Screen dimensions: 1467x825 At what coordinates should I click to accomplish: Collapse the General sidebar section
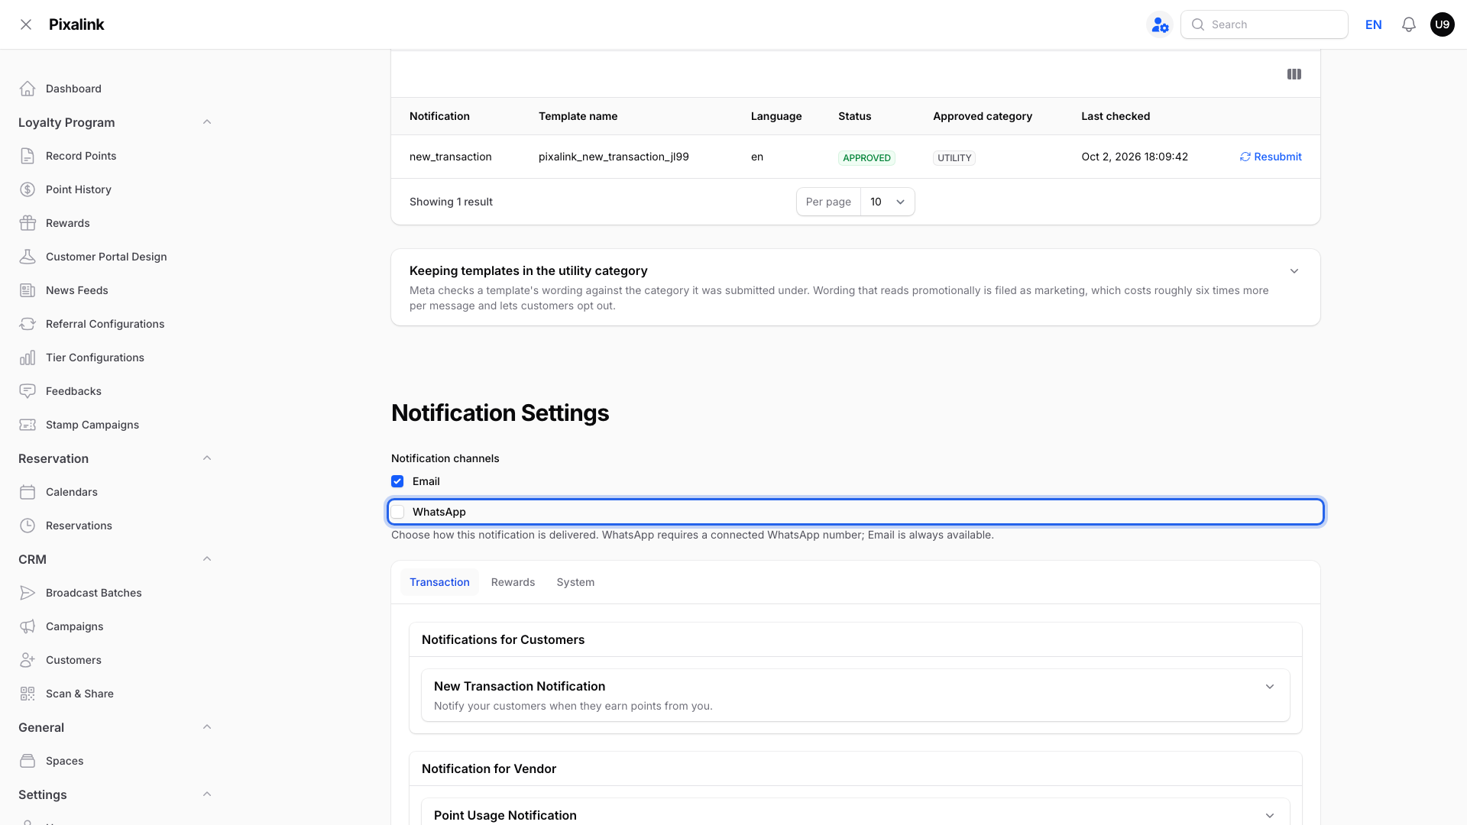click(207, 727)
